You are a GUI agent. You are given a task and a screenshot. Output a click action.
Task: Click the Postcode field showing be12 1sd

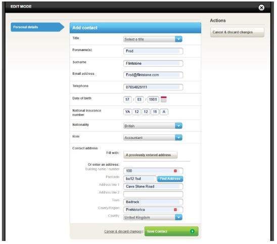tap(140, 179)
